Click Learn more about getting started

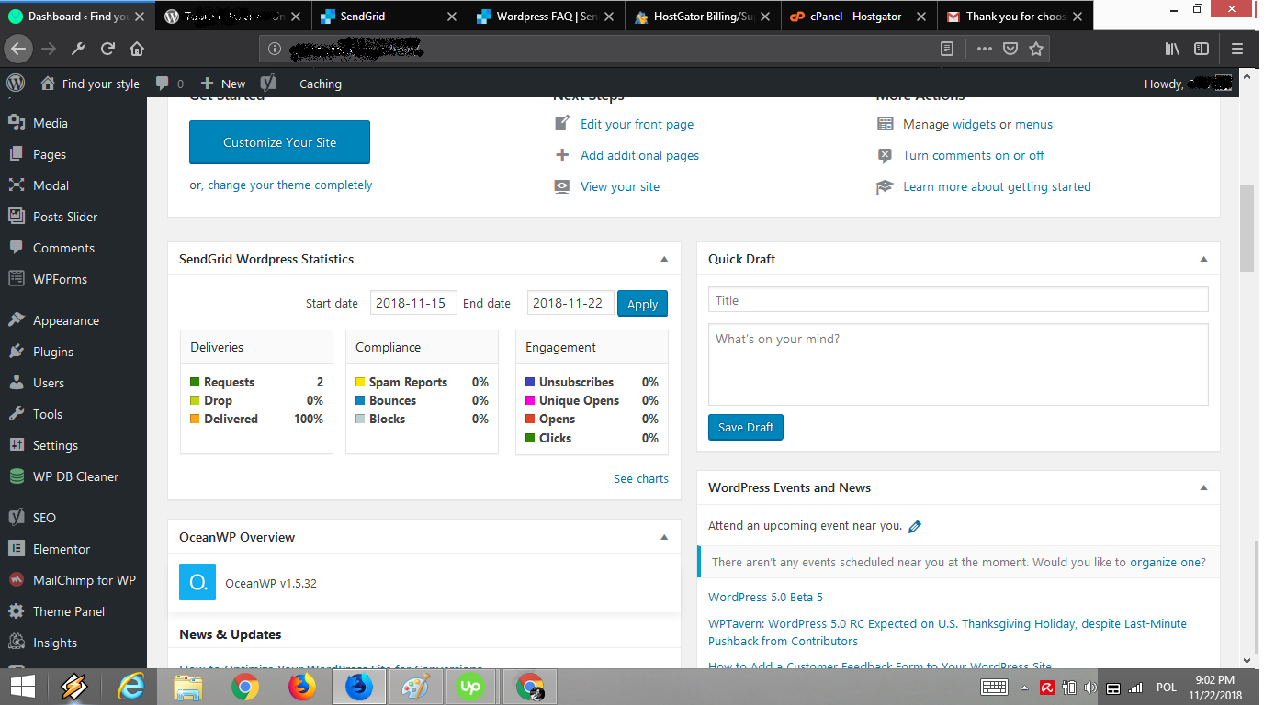coord(997,186)
